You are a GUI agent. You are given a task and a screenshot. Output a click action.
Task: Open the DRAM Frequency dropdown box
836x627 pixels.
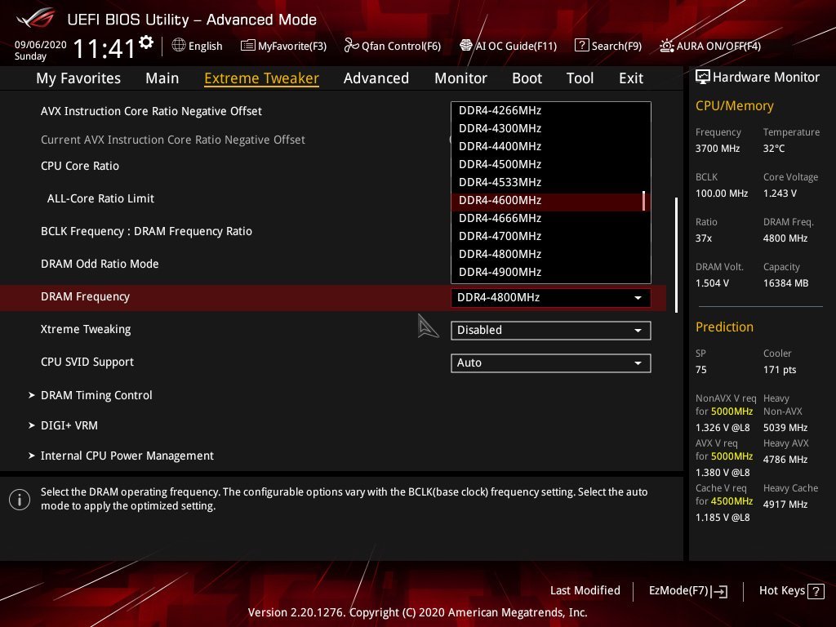pyautogui.click(x=551, y=297)
